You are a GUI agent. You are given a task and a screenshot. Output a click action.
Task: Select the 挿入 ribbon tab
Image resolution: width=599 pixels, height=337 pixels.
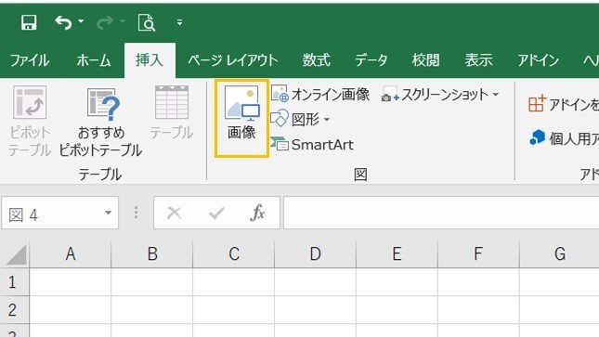[150, 60]
